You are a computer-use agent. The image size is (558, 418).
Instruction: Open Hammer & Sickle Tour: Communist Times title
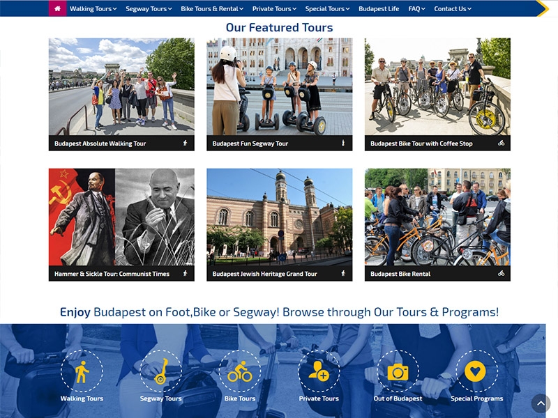coord(112,274)
